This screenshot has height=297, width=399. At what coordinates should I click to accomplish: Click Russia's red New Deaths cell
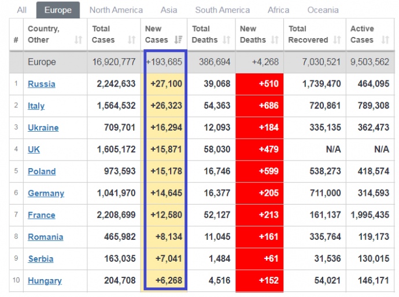pos(260,84)
